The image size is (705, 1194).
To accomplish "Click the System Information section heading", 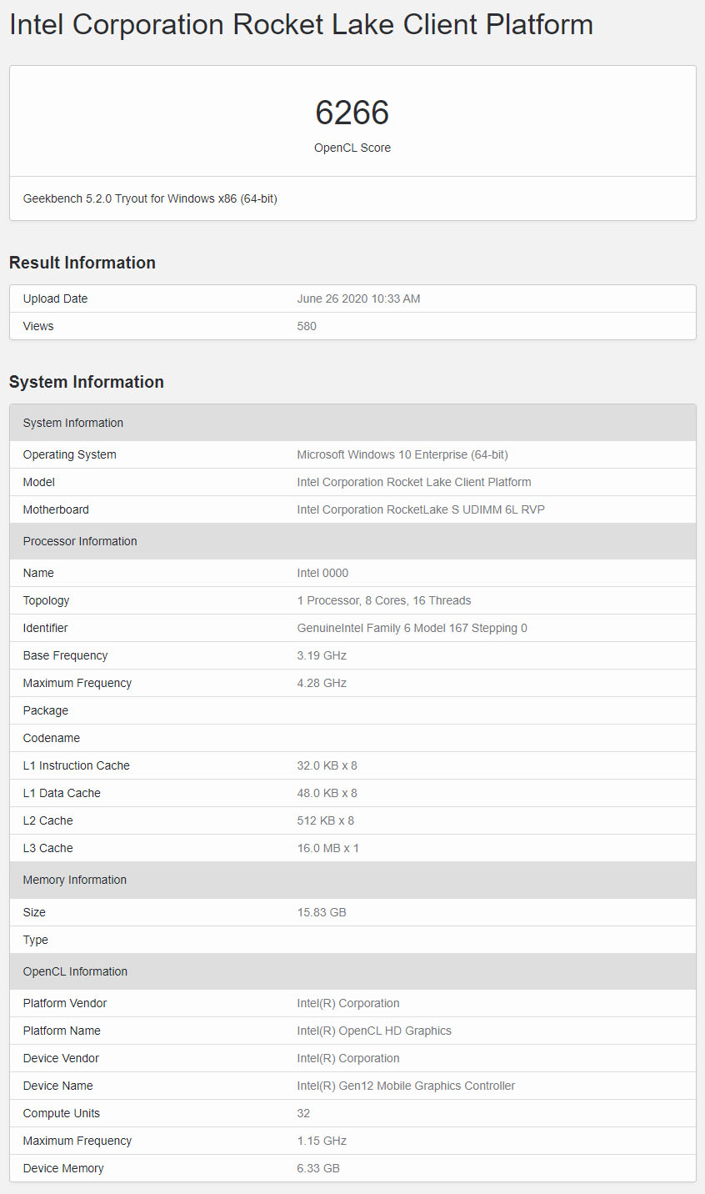I will [x=87, y=382].
